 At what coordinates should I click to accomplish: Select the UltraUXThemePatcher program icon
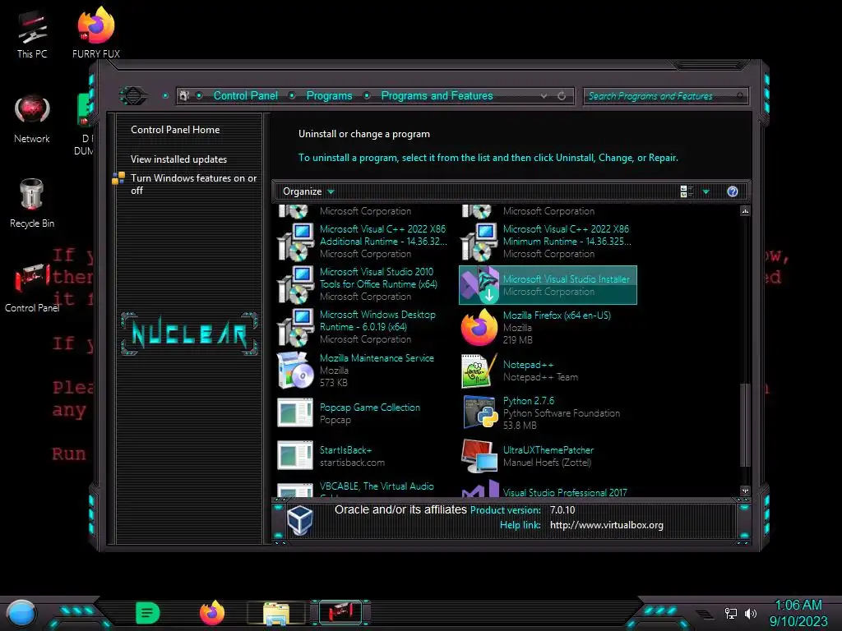tap(479, 456)
